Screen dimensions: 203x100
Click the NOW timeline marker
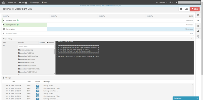click(x=191, y=16)
